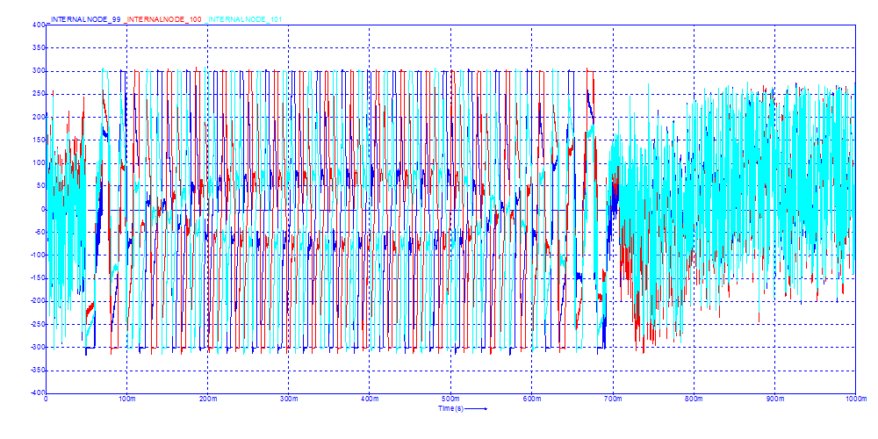The width and height of the screenshot is (878, 439).
Task: Click the -100 y-axis value
Action: click(x=37, y=255)
